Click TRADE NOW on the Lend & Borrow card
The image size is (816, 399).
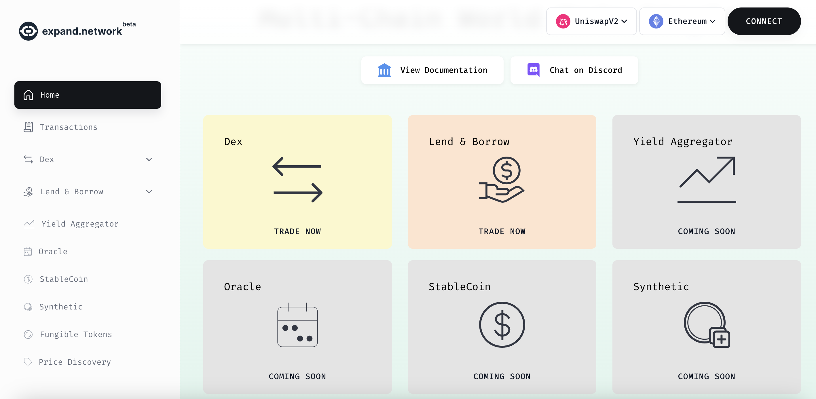click(502, 231)
